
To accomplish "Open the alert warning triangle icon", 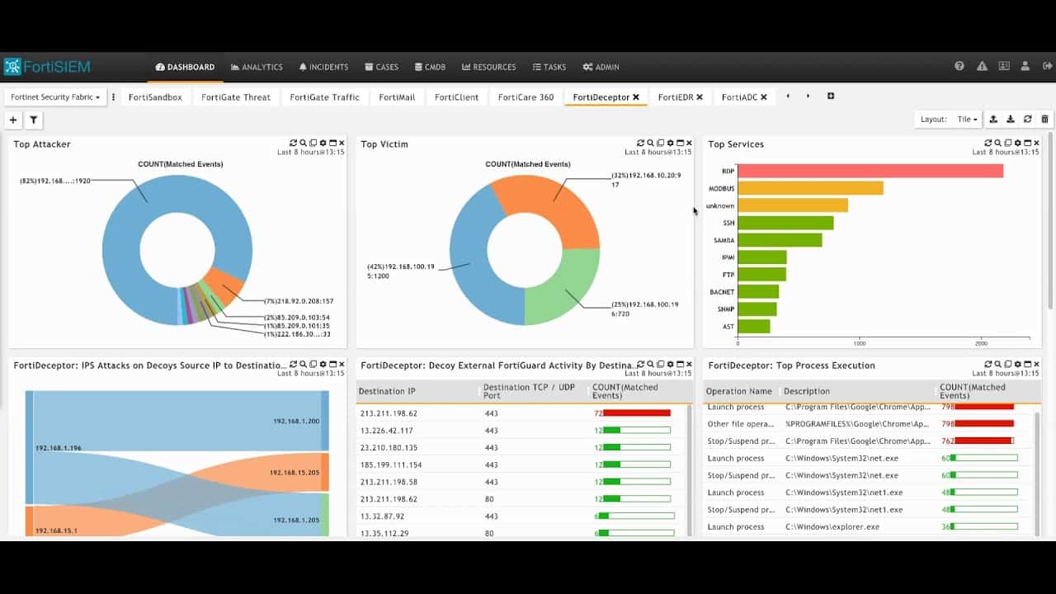I will (x=982, y=67).
